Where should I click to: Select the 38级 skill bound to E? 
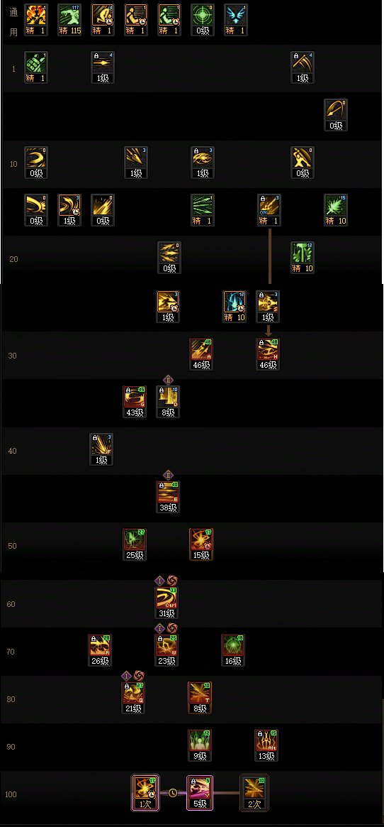point(168,497)
